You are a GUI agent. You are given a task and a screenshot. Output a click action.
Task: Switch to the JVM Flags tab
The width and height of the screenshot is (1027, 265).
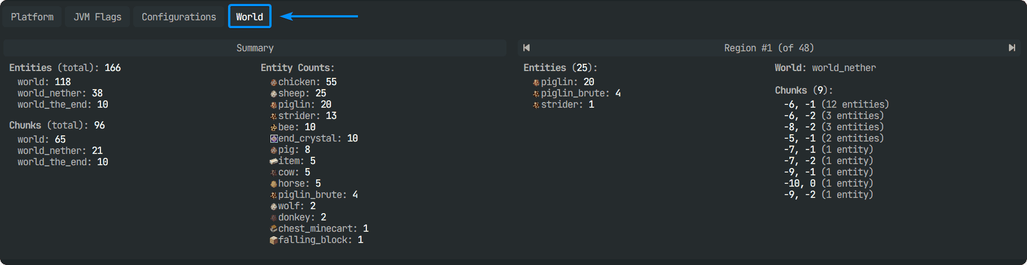click(97, 17)
